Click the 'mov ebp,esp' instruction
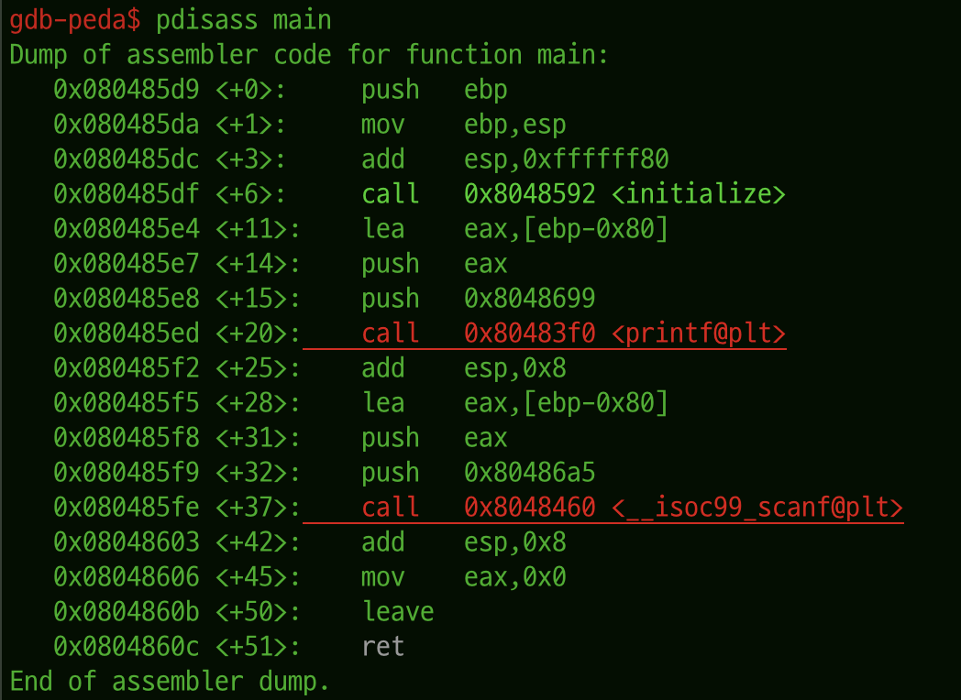 point(463,125)
